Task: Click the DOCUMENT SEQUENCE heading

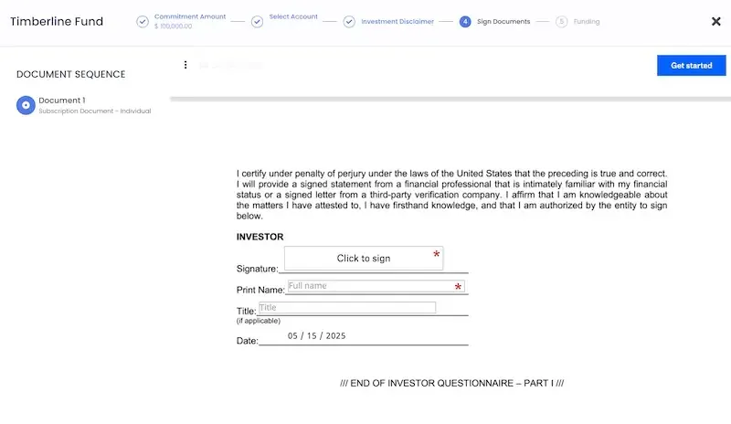Action: 71,74
